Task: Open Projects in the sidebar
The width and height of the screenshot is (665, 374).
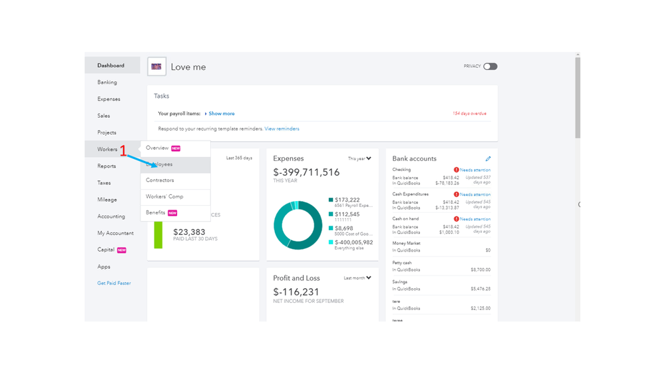Action: pyautogui.click(x=107, y=132)
